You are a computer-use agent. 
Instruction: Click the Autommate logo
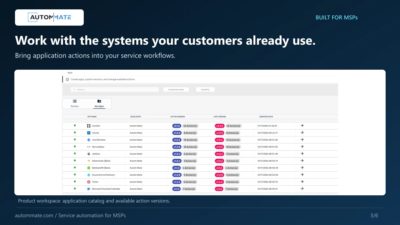click(49, 17)
